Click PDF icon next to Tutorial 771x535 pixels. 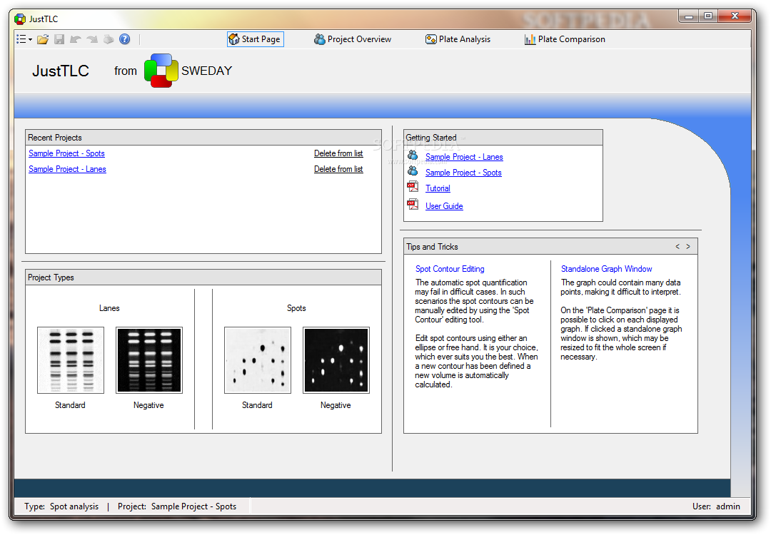pos(413,187)
